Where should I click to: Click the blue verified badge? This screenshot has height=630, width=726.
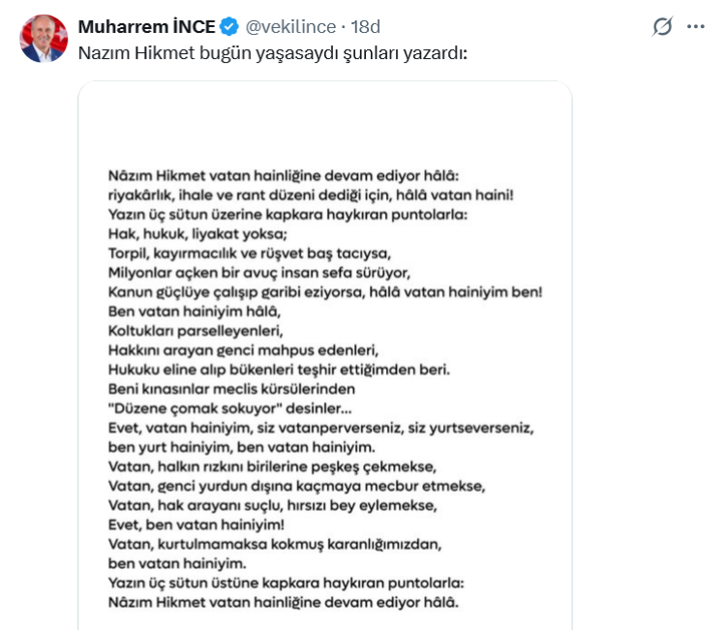[x=228, y=27]
